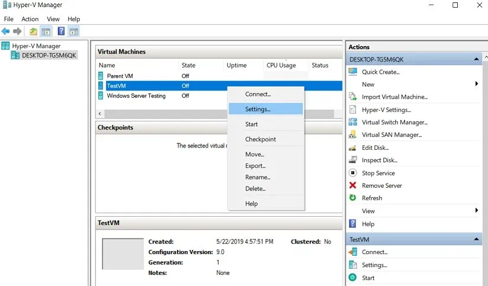488x286 pixels.
Task: Select Checkpoint from the context menu
Action: [261, 139]
